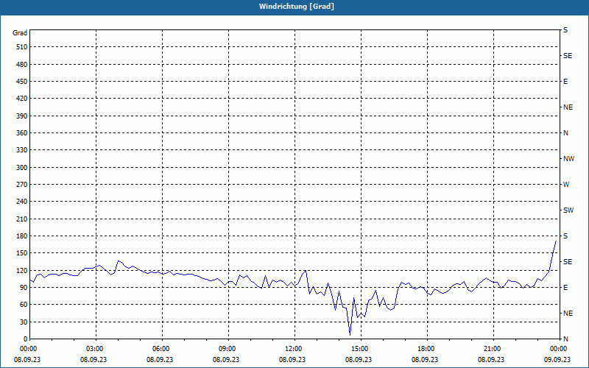Select the 180 left axis label
589x368 pixels.
[22, 236]
